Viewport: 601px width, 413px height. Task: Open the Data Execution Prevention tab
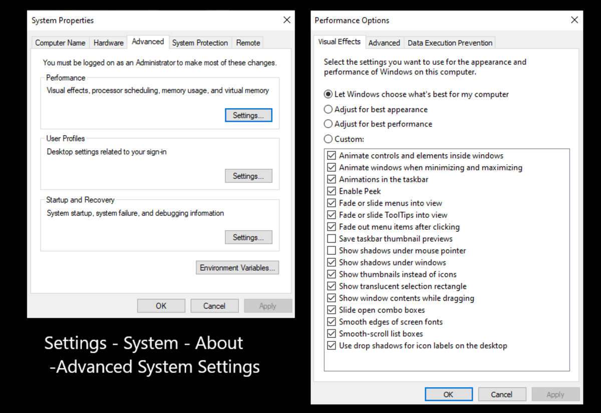[x=449, y=43]
